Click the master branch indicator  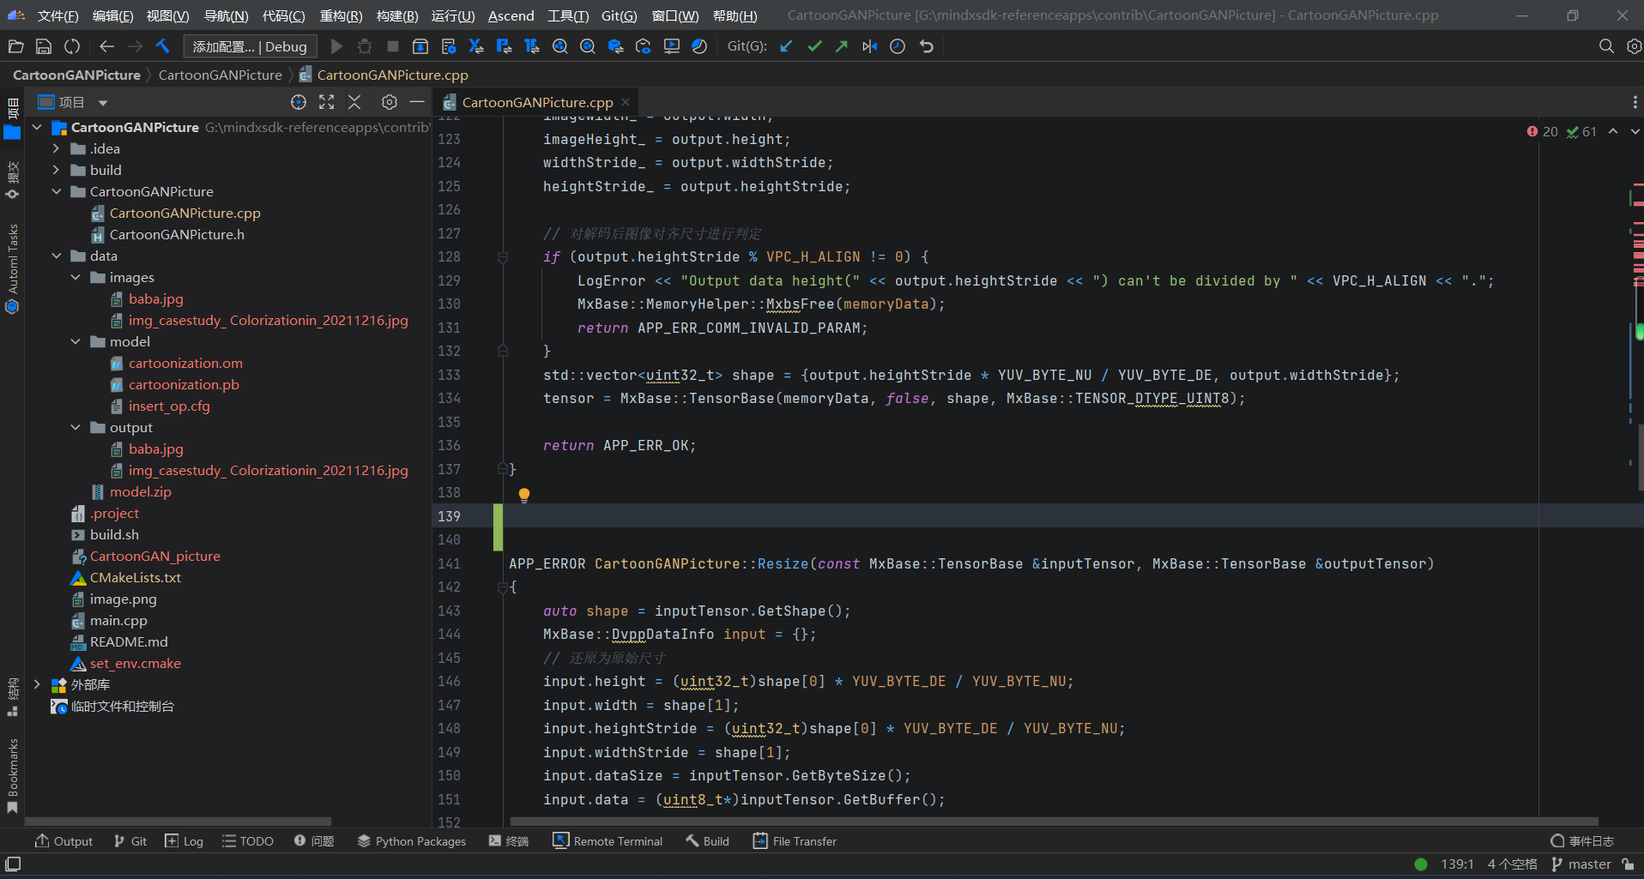[x=1588, y=864]
